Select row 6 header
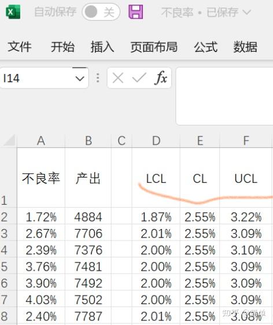This screenshot has width=273, height=325. pos(9,282)
